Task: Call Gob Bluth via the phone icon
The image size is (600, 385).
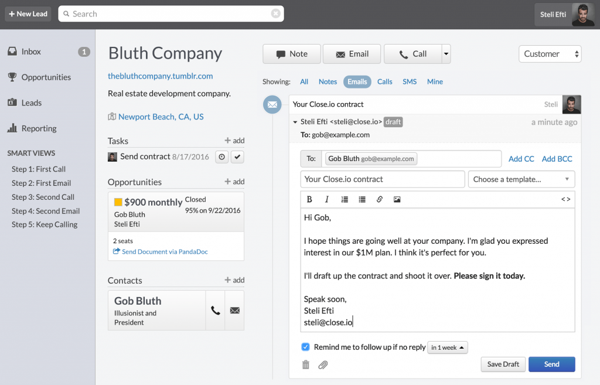Action: pyautogui.click(x=214, y=311)
